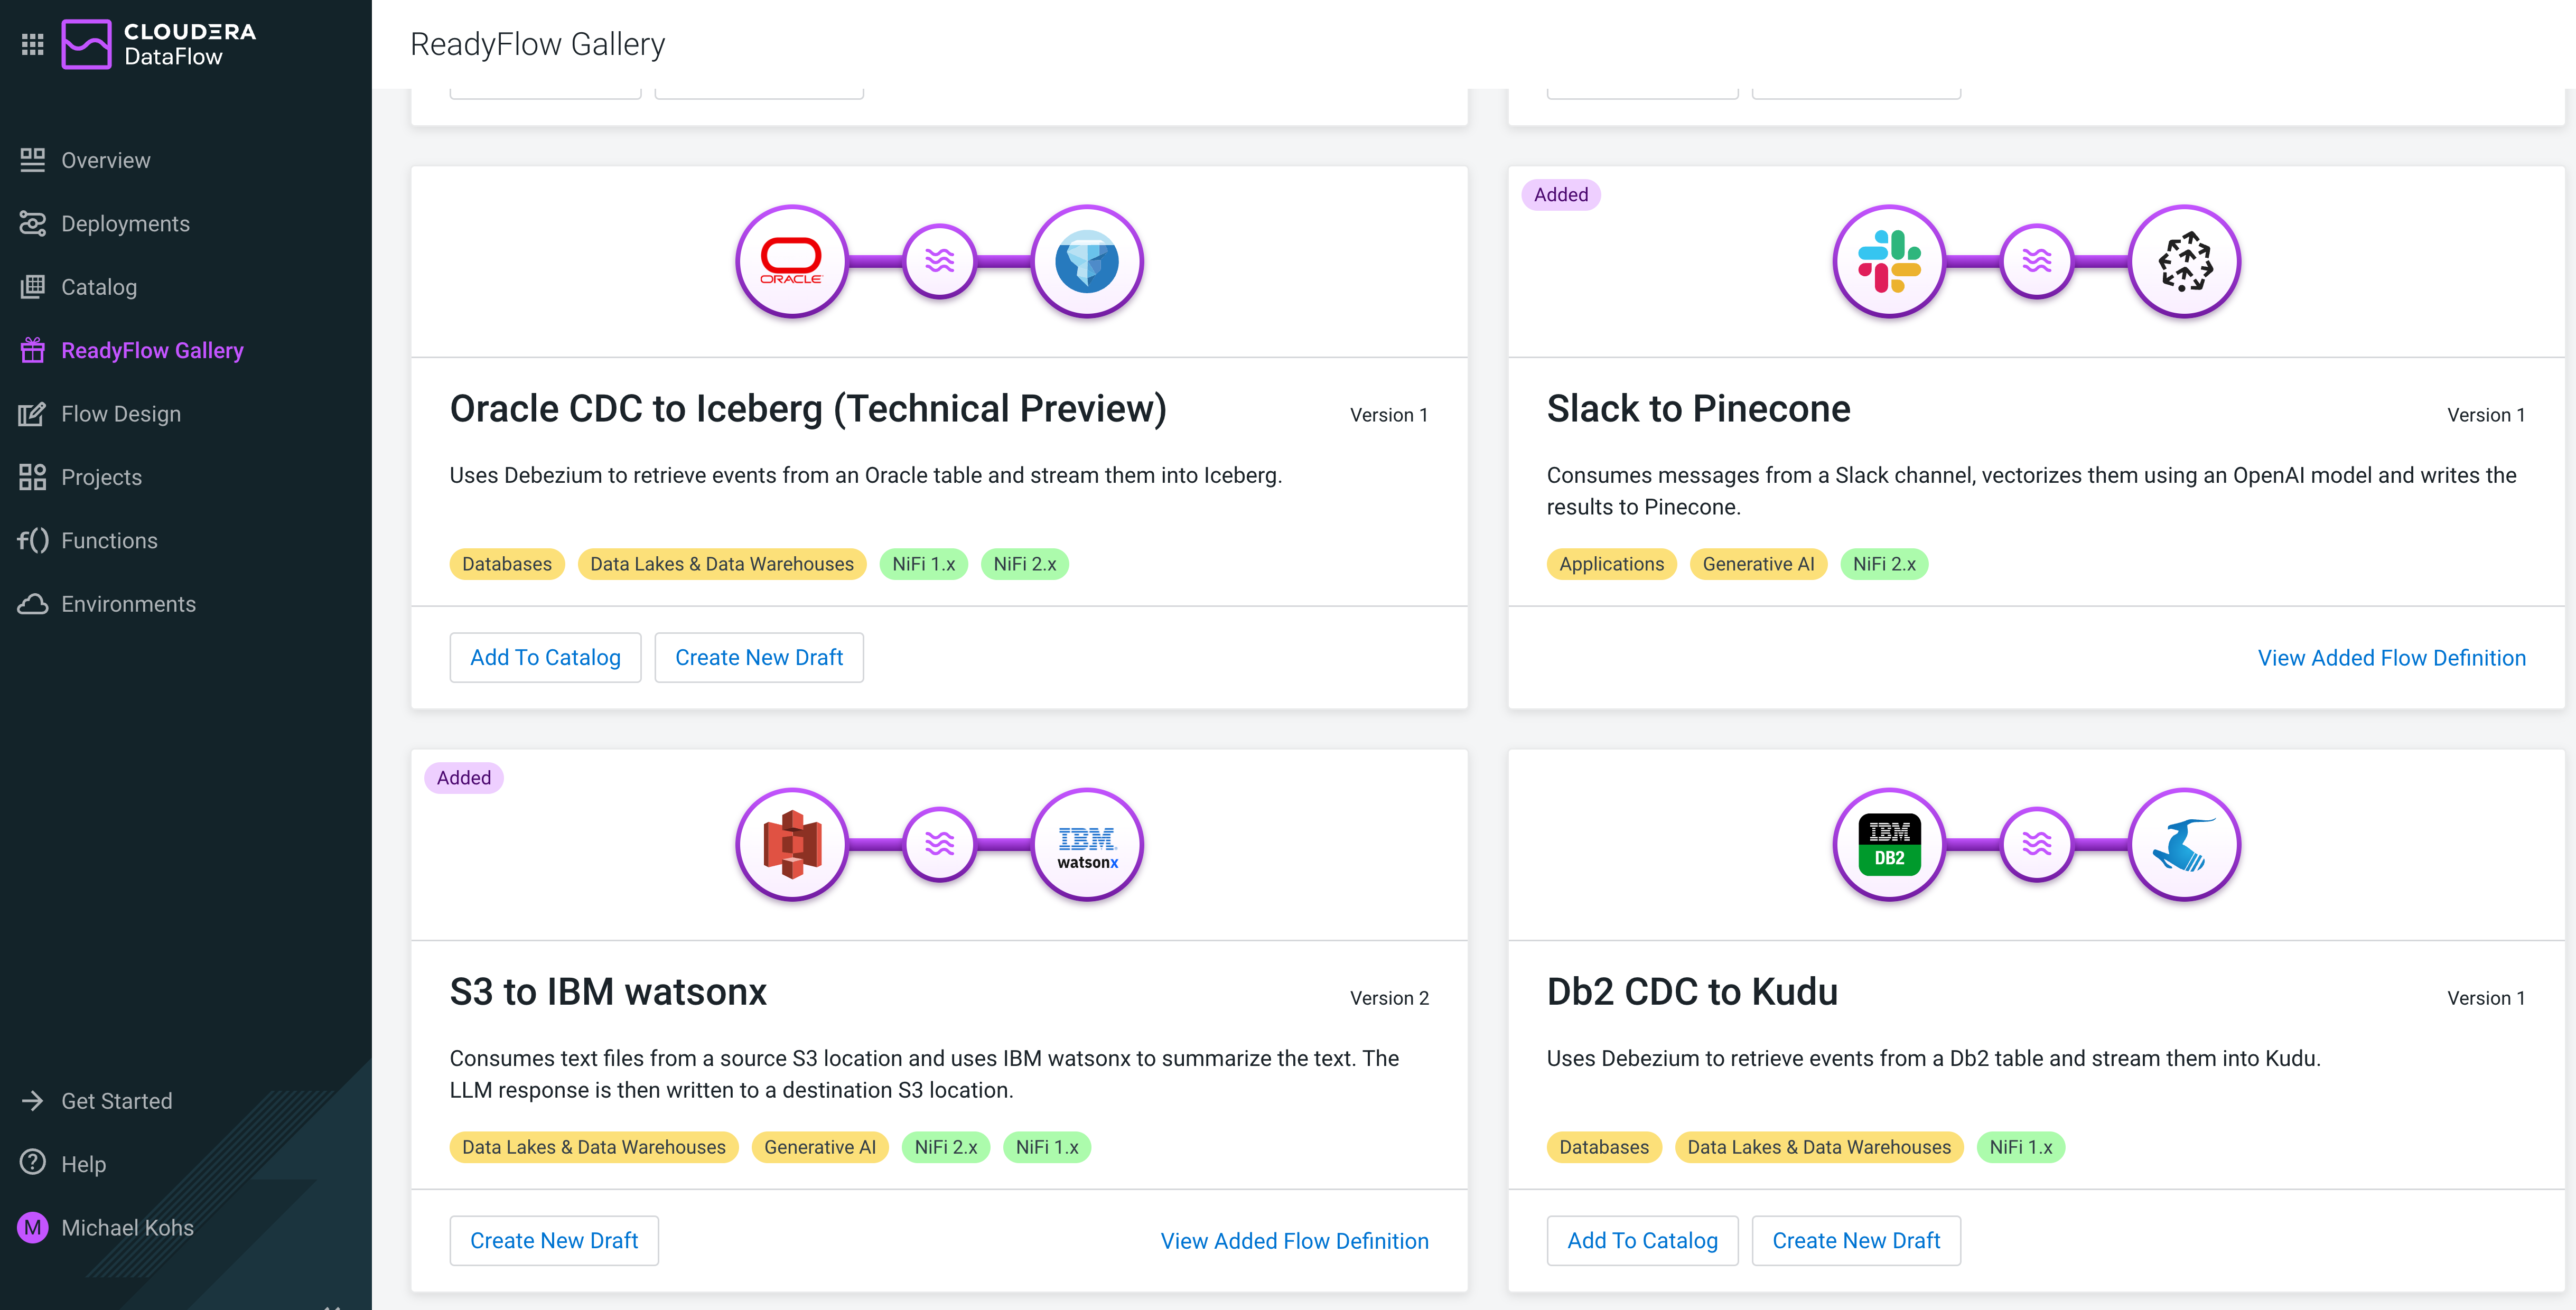The width and height of the screenshot is (2576, 1310).
Task: Open the Functions icon in the sidebar
Action: [x=33, y=540]
